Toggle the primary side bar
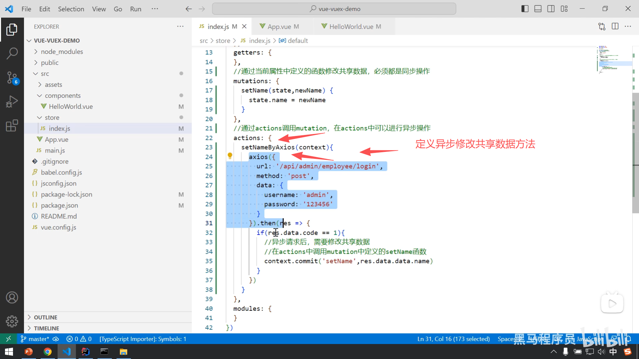639x359 pixels. pos(525,9)
